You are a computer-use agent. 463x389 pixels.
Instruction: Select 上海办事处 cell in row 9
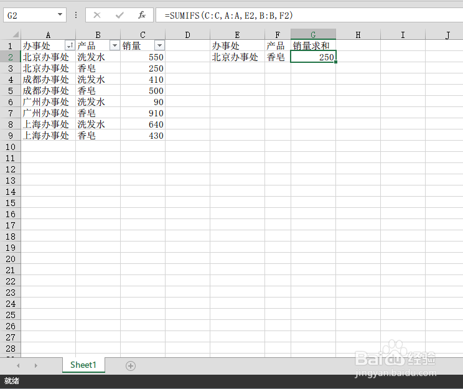pos(48,135)
